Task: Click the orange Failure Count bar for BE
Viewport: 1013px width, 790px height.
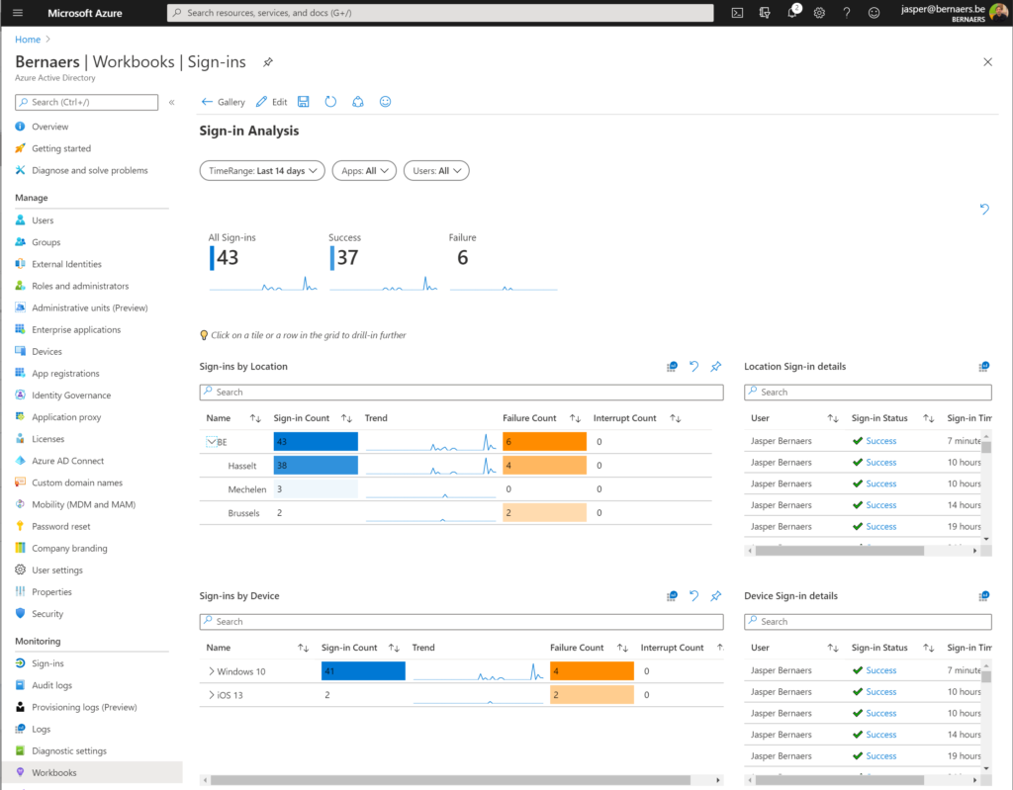Action: 545,442
